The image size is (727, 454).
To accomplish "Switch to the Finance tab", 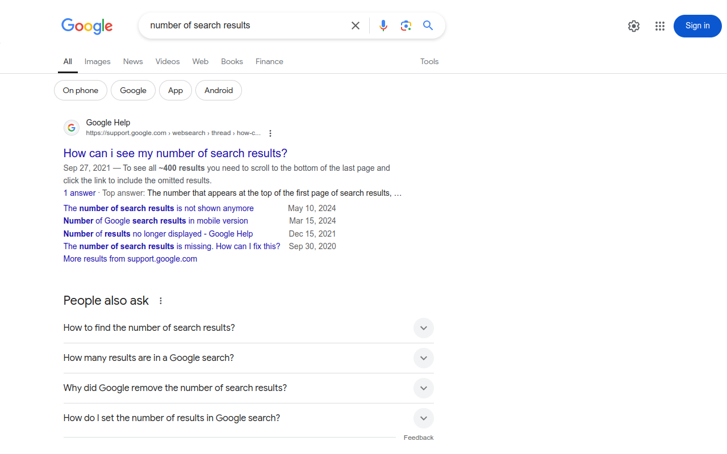I will pos(269,61).
